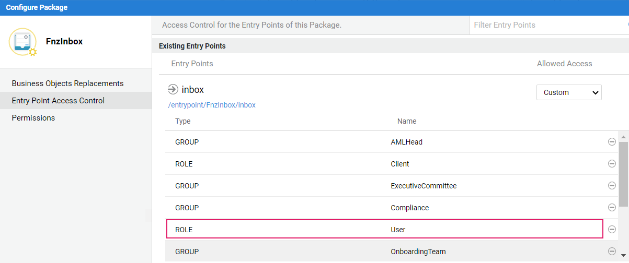629x263 pixels.
Task: Select the User role row
Action: (x=384, y=230)
